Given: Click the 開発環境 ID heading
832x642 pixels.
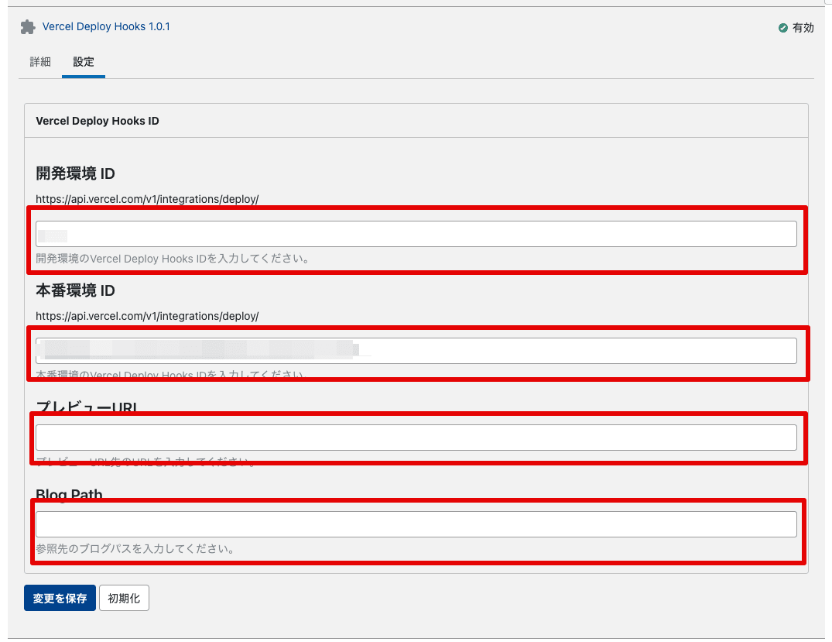Looking at the screenshot, I should [x=75, y=173].
